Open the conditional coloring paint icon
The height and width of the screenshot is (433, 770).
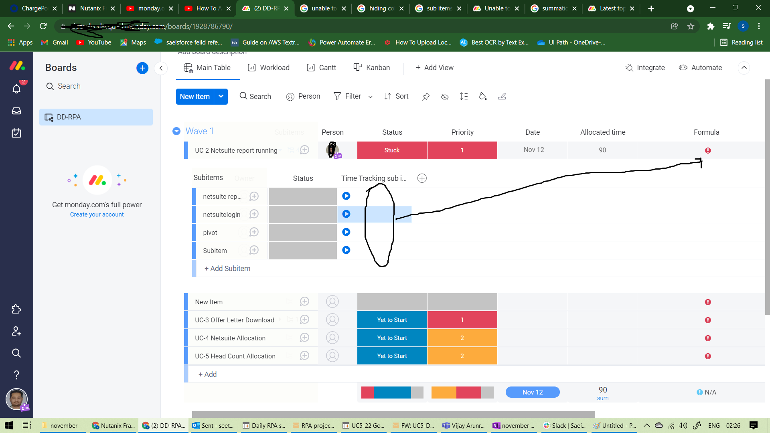(483, 96)
